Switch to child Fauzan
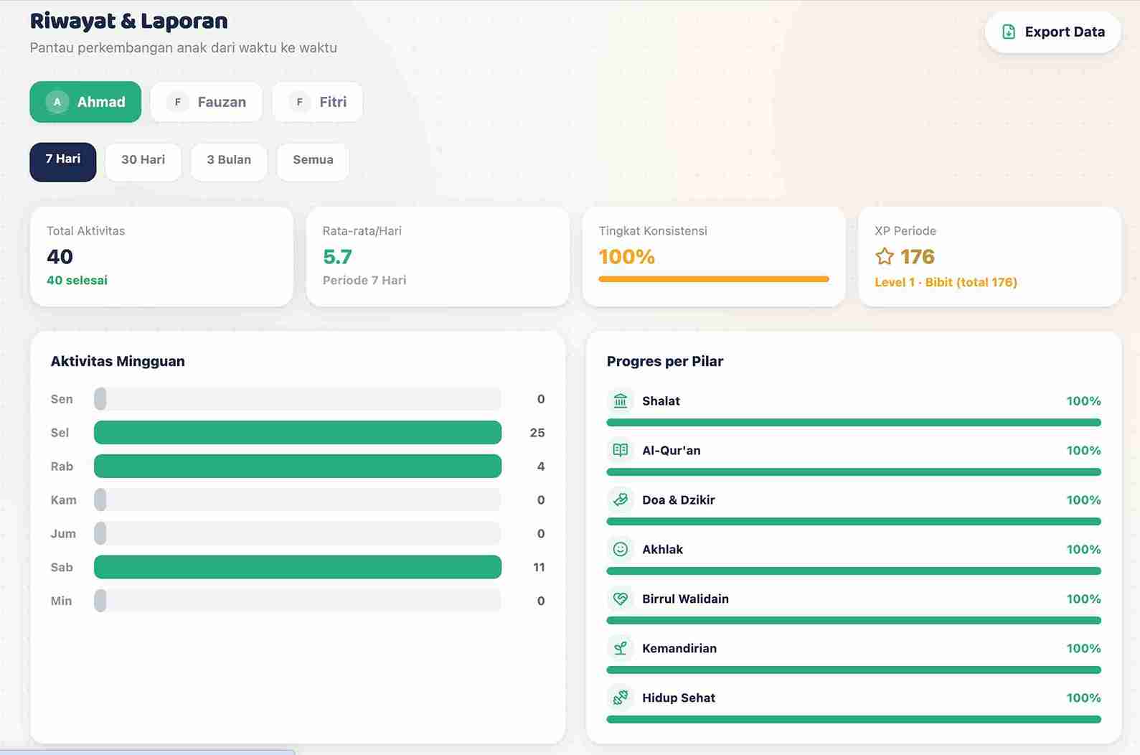Viewport: 1140px width, 755px height. [x=207, y=102]
